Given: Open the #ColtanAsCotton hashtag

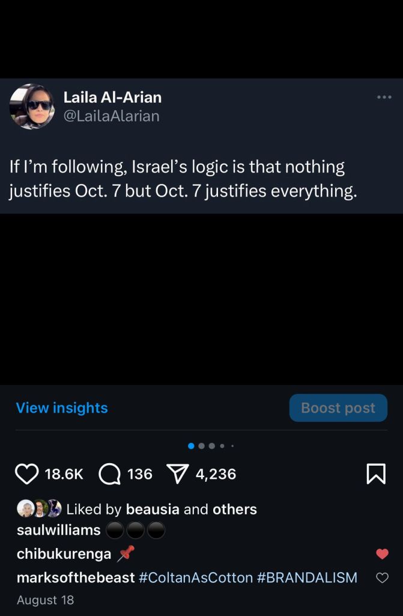Looking at the screenshot, I should coord(196,577).
